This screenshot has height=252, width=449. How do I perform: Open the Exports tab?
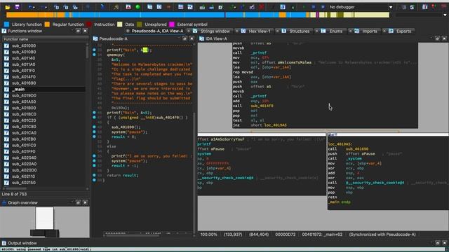403,31
